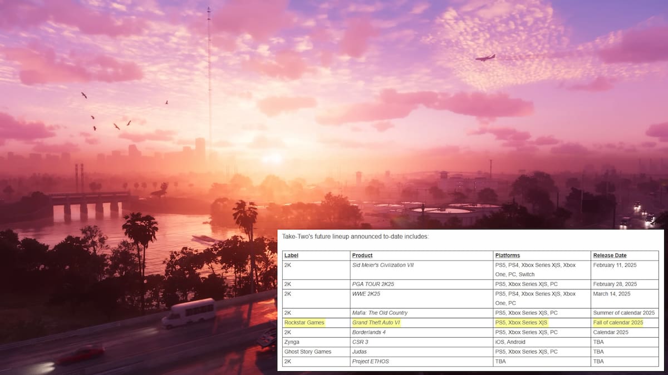
Task: Click the "February 11, 2025" release date
Action: pyautogui.click(x=615, y=265)
